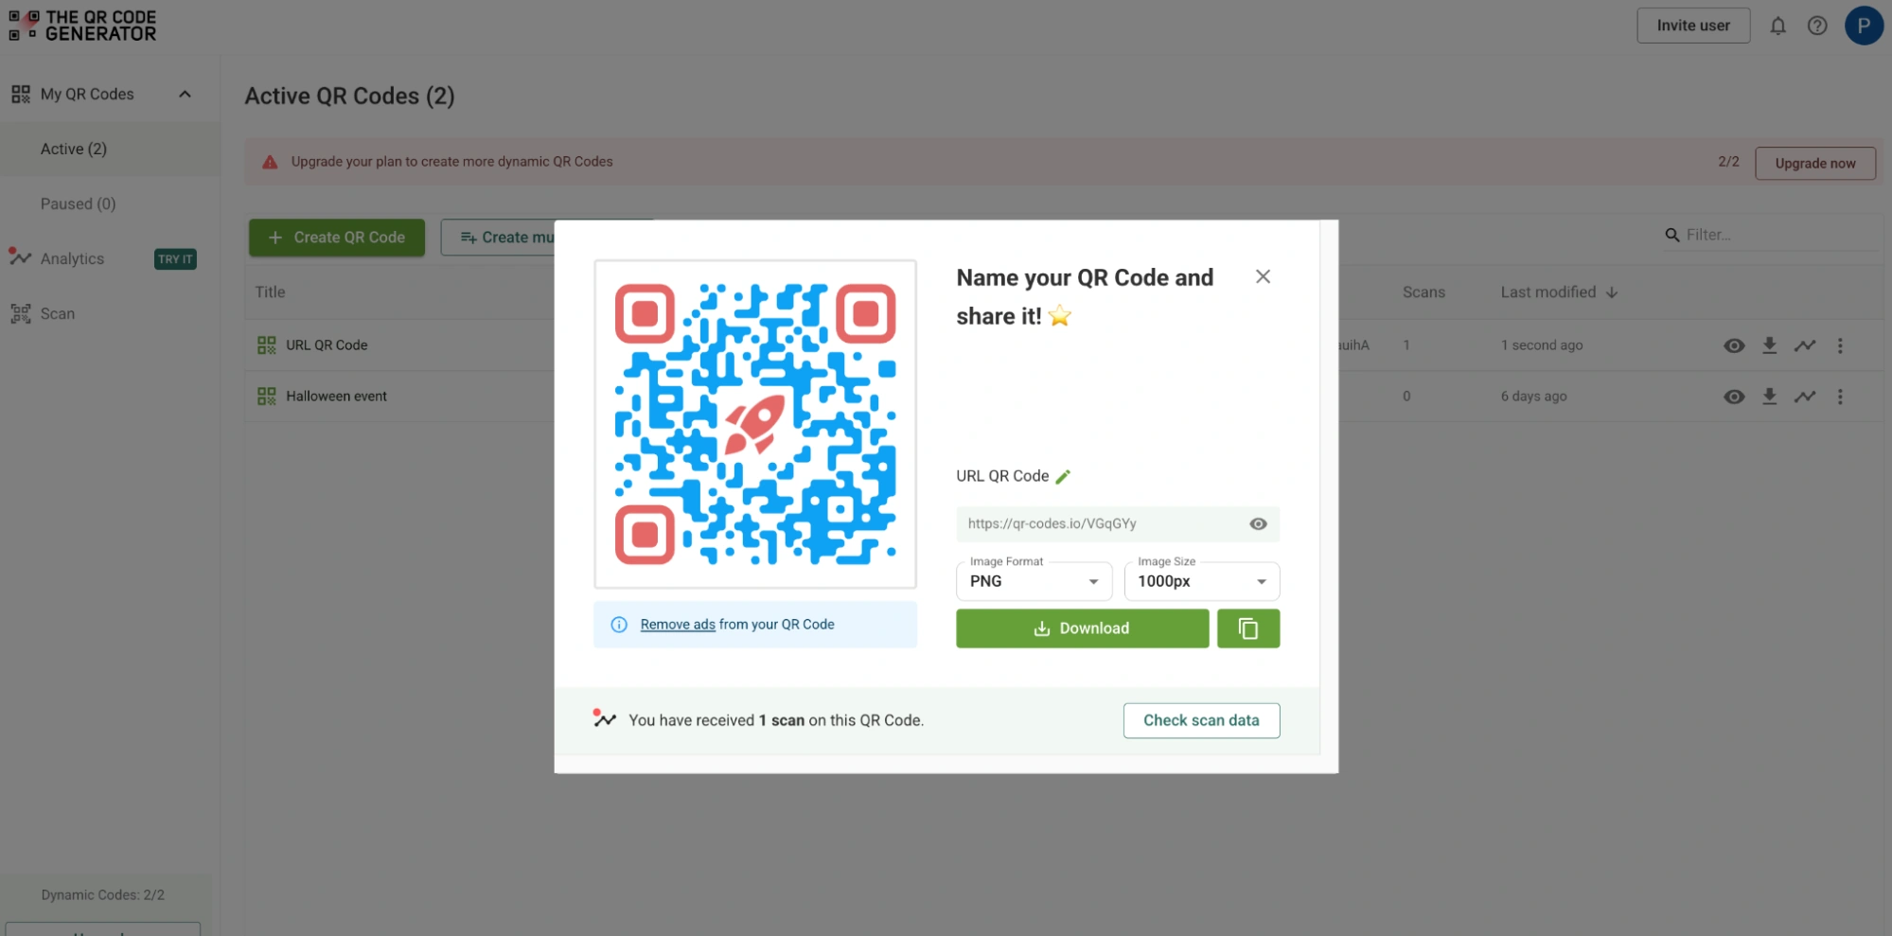Open analytics graph icon for URL QR Code row
This screenshot has height=936, width=1892.
1805,345
